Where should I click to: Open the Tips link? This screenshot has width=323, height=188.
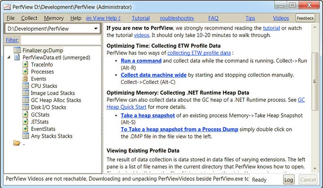[250, 18]
